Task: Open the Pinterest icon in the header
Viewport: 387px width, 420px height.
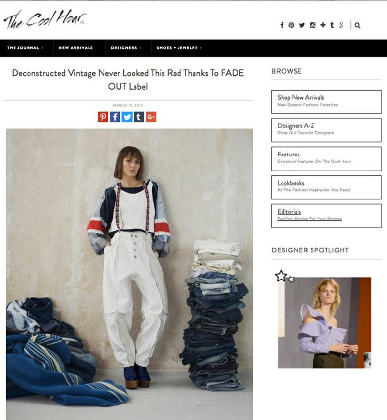Action: point(291,25)
